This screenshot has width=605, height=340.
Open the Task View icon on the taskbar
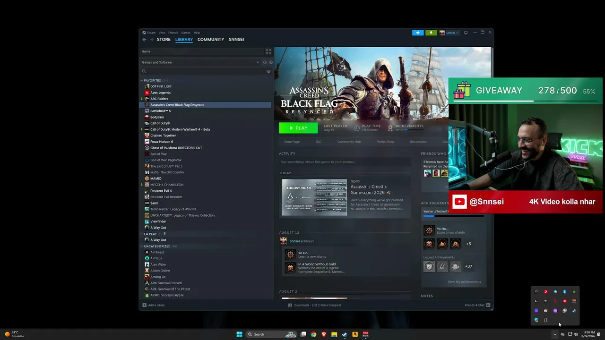pyautogui.click(x=303, y=334)
